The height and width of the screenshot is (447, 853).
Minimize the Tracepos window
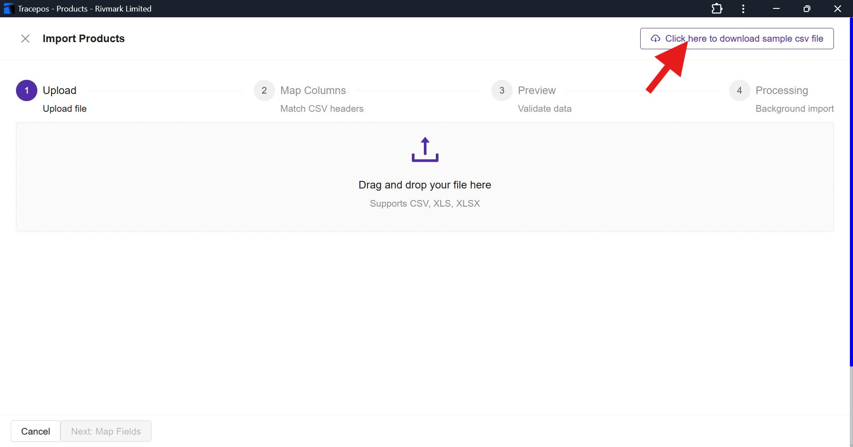pos(776,8)
